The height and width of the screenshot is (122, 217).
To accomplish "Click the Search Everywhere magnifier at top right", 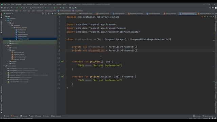I will click(210, 8).
